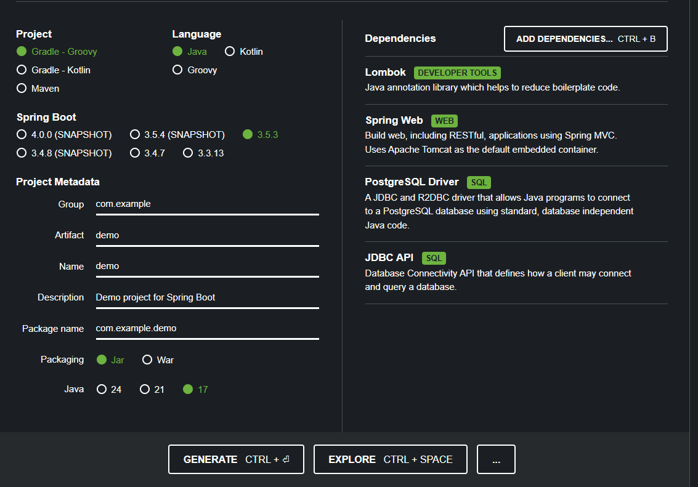Edit the Group field com.example
The image size is (698, 487).
pyautogui.click(x=208, y=204)
